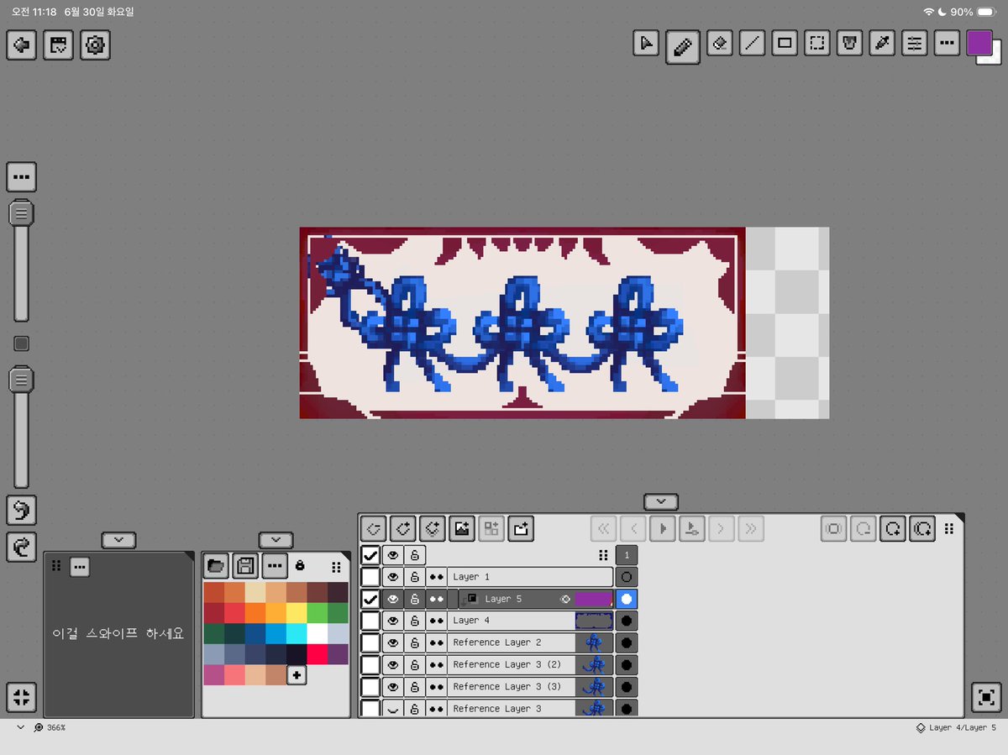
Task: Select the move cursor tool
Action: (645, 43)
